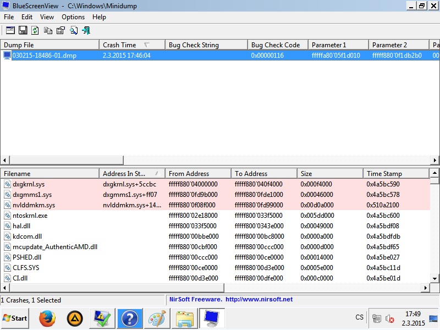
Task: Sort by To Address column header
Action: [x=265, y=173]
